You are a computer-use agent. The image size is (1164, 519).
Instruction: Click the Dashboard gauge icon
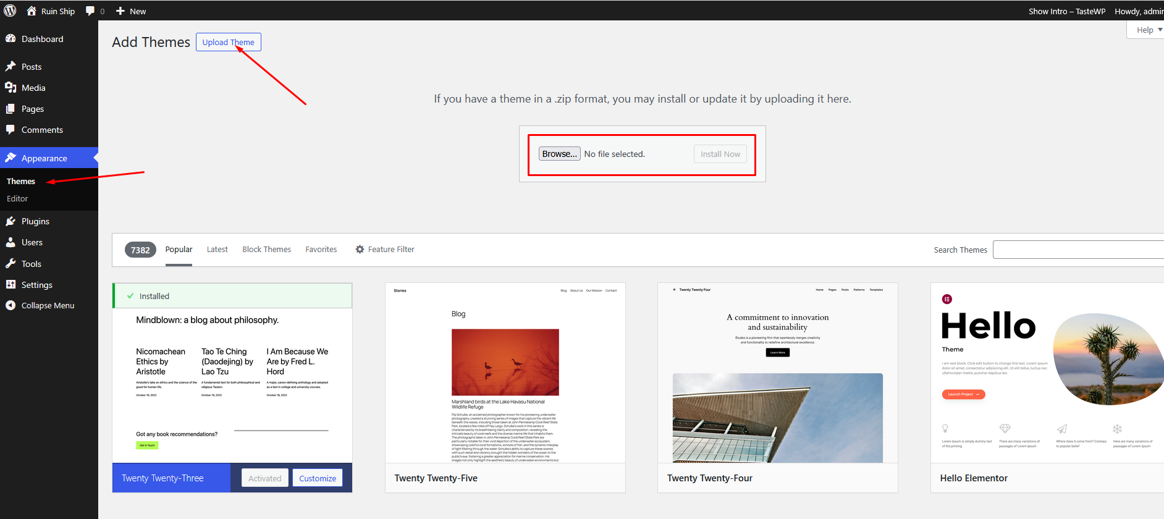pyautogui.click(x=11, y=38)
